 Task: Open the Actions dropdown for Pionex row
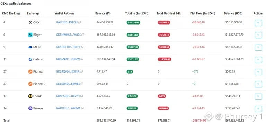(258, 72)
